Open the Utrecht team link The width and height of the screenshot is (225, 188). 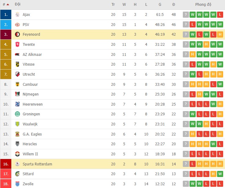pyautogui.click(x=29, y=74)
